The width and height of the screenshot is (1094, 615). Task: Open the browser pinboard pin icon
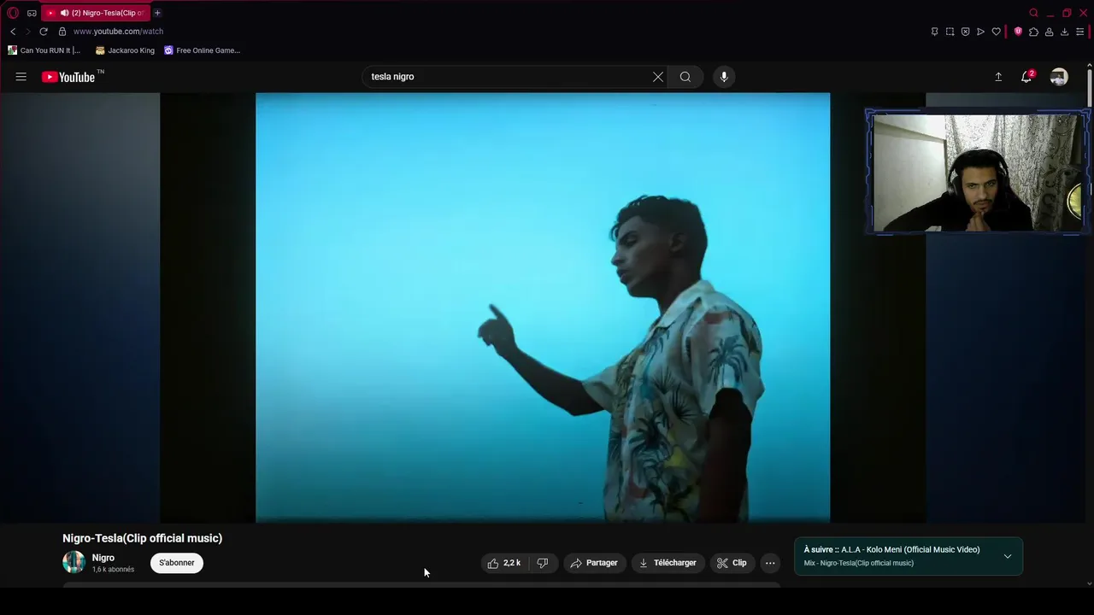pyautogui.click(x=934, y=32)
